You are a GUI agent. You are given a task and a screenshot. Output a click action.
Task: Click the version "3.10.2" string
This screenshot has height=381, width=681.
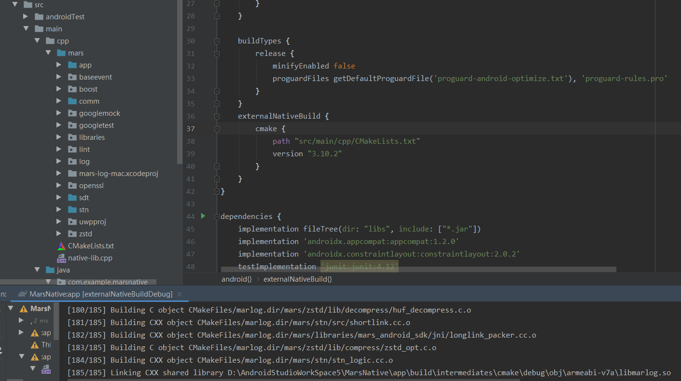324,154
